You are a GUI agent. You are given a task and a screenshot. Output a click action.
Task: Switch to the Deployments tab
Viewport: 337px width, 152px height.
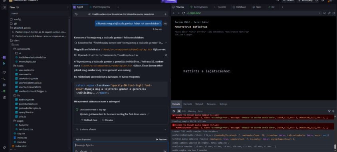(x=199, y=7)
